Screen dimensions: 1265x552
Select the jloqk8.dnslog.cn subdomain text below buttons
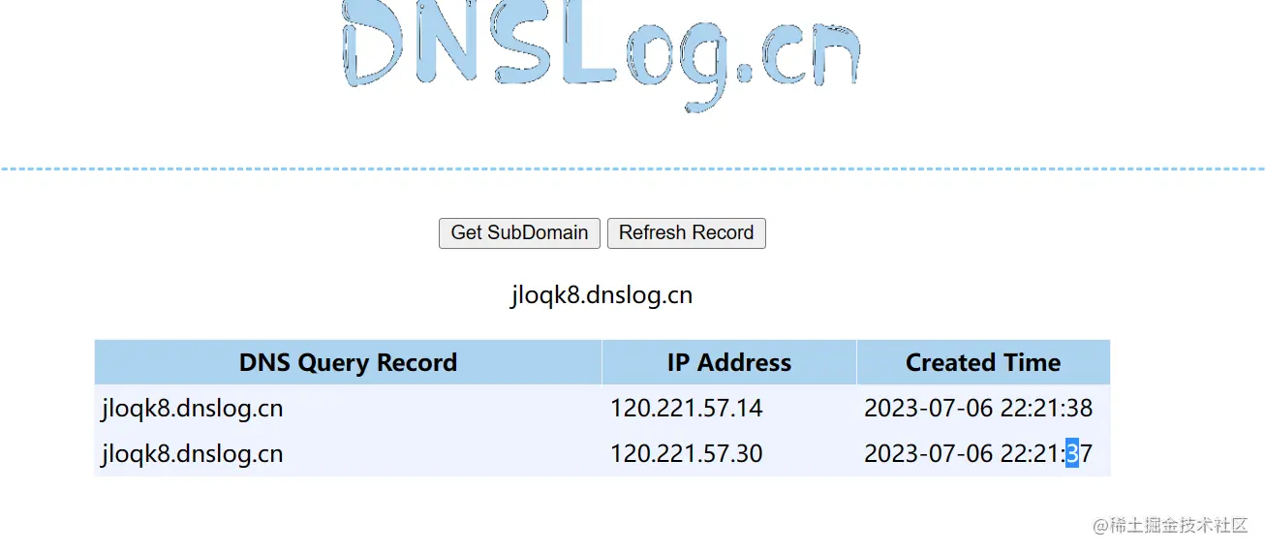(x=602, y=294)
